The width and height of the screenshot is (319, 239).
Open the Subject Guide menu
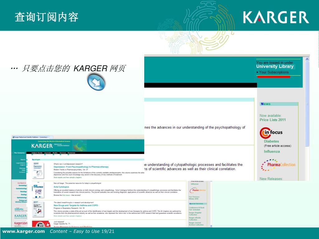[37, 153]
